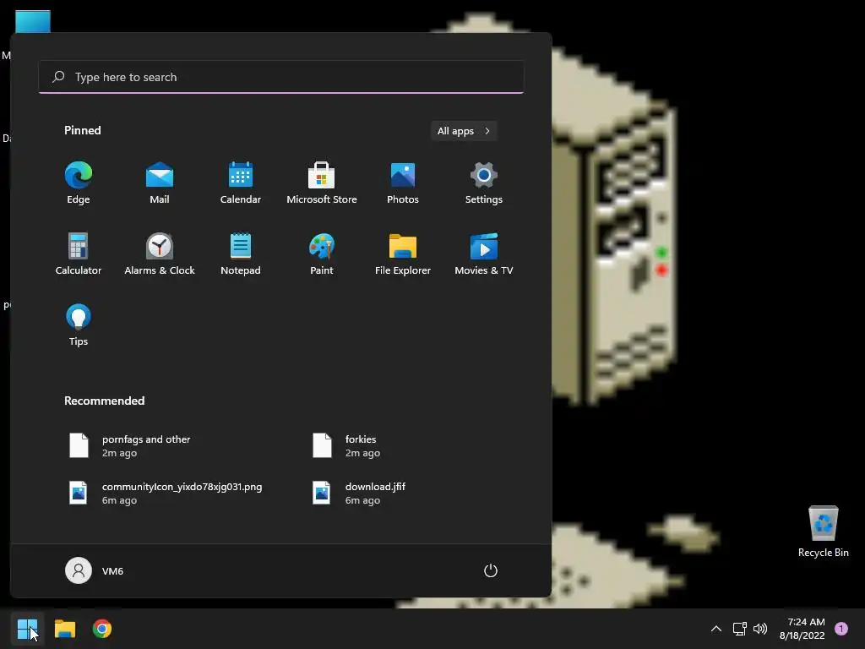This screenshot has height=649, width=865.
Task: Launch Google Chrome from the taskbar
Action: [102, 629]
